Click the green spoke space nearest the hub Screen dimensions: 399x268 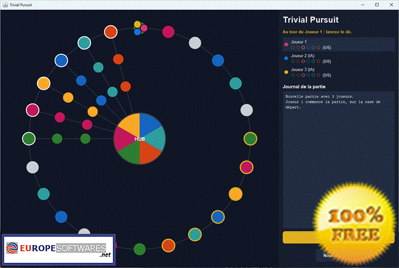[85, 139]
